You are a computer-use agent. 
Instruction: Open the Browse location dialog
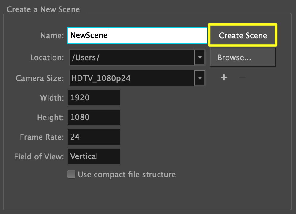[243, 58]
